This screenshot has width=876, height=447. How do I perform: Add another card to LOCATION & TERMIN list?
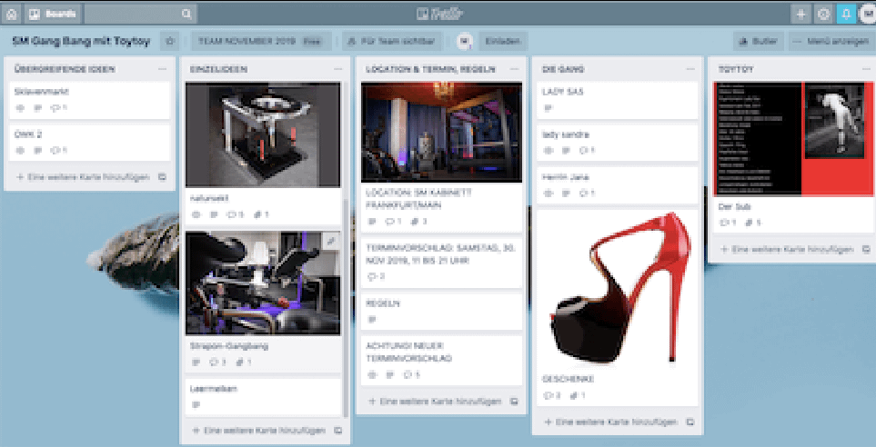click(434, 401)
